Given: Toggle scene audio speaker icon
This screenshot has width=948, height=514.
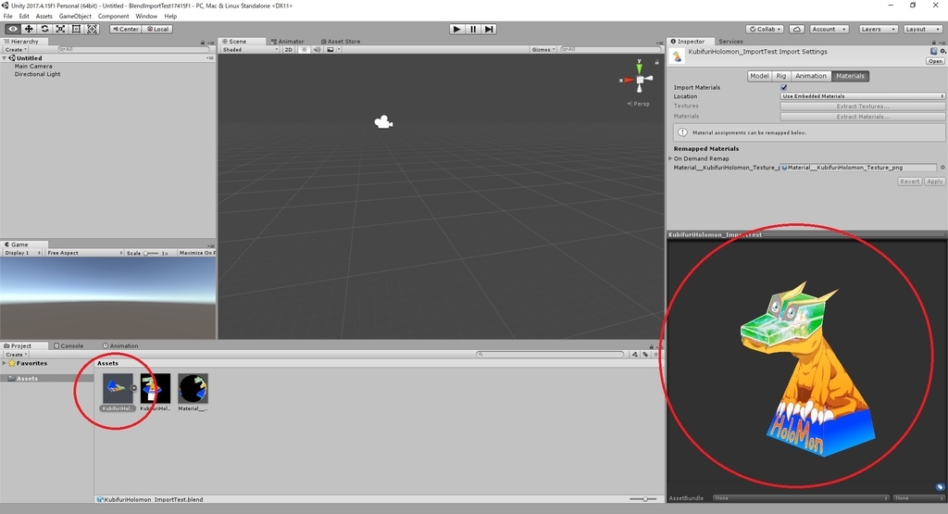Looking at the screenshot, I should (317, 50).
